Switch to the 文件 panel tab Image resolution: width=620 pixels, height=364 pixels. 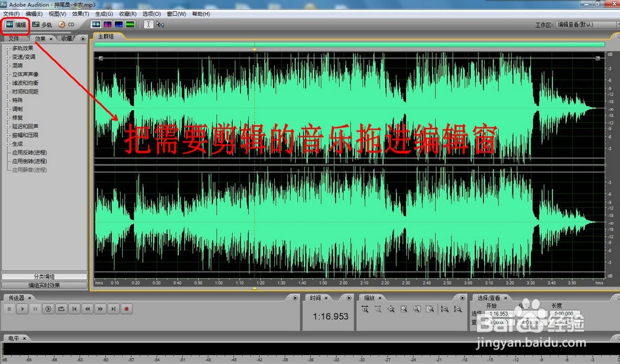(x=14, y=38)
